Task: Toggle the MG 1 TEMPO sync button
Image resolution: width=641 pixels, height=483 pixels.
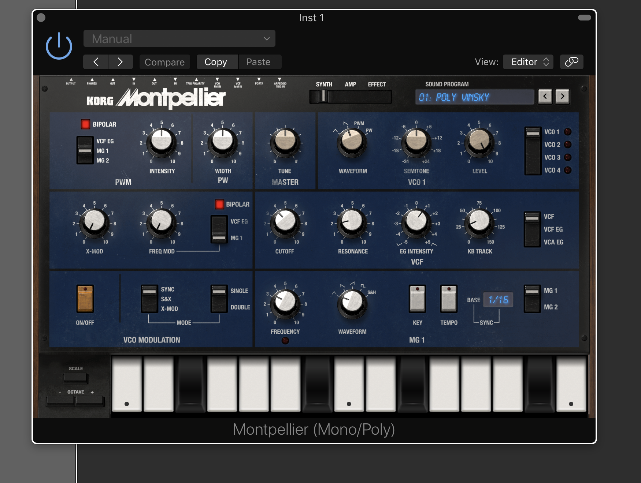Action: [x=449, y=299]
